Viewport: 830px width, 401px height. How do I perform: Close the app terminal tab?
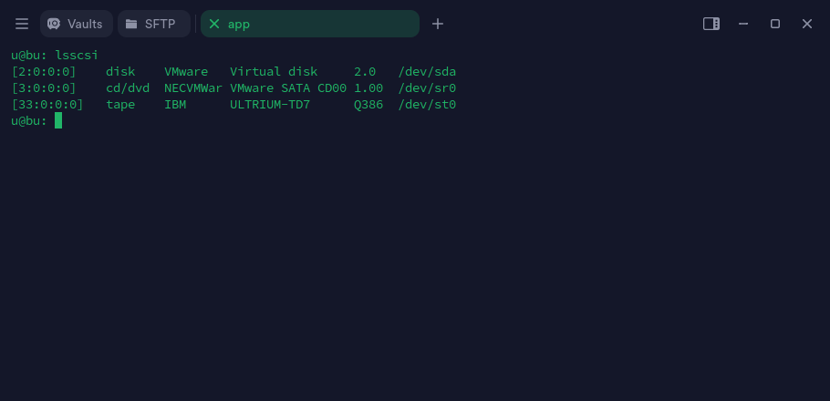213,24
